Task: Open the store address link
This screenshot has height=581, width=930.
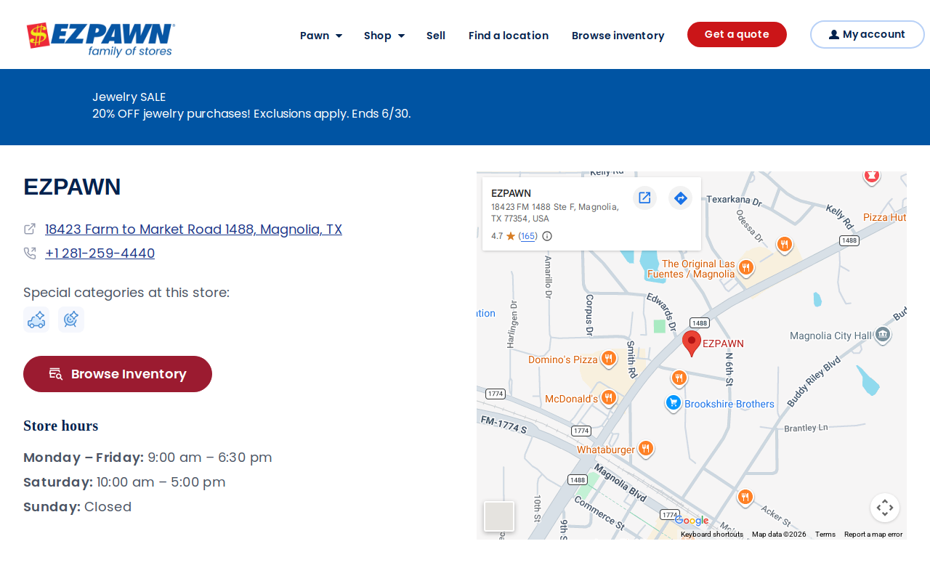Action: (x=193, y=229)
